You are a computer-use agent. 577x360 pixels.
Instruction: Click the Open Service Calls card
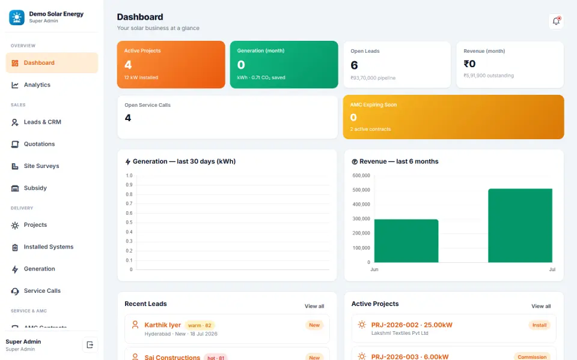tap(227, 117)
